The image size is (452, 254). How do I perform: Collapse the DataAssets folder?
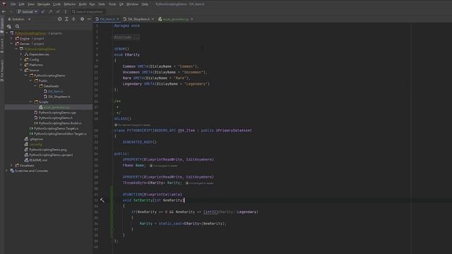[x=35, y=86]
